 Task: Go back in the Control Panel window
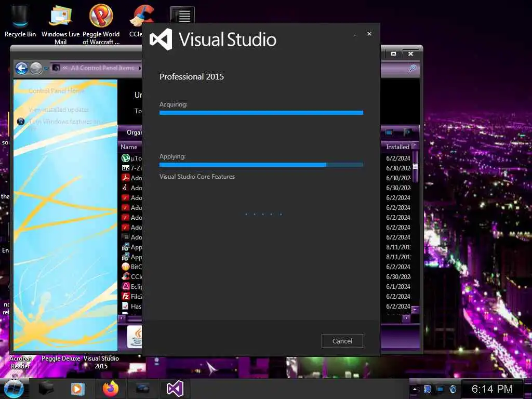21,68
